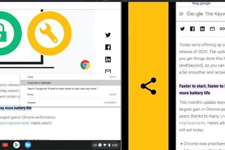Click the Facebook share icon beside article image
This screenshot has width=225, height=150.
click(108, 47)
